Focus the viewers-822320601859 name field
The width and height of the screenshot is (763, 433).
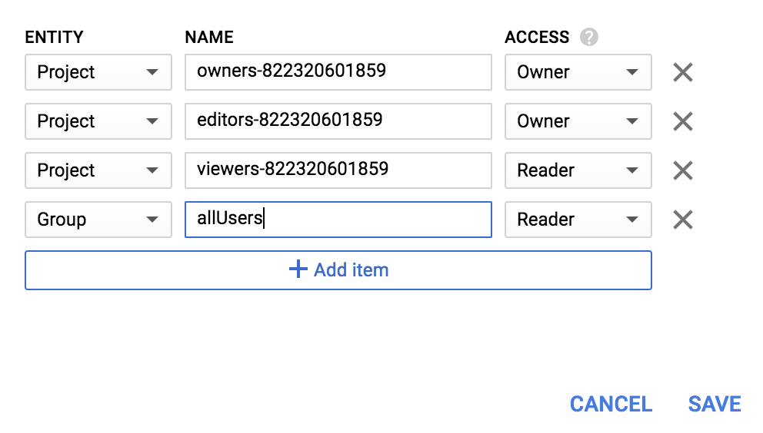coord(338,170)
